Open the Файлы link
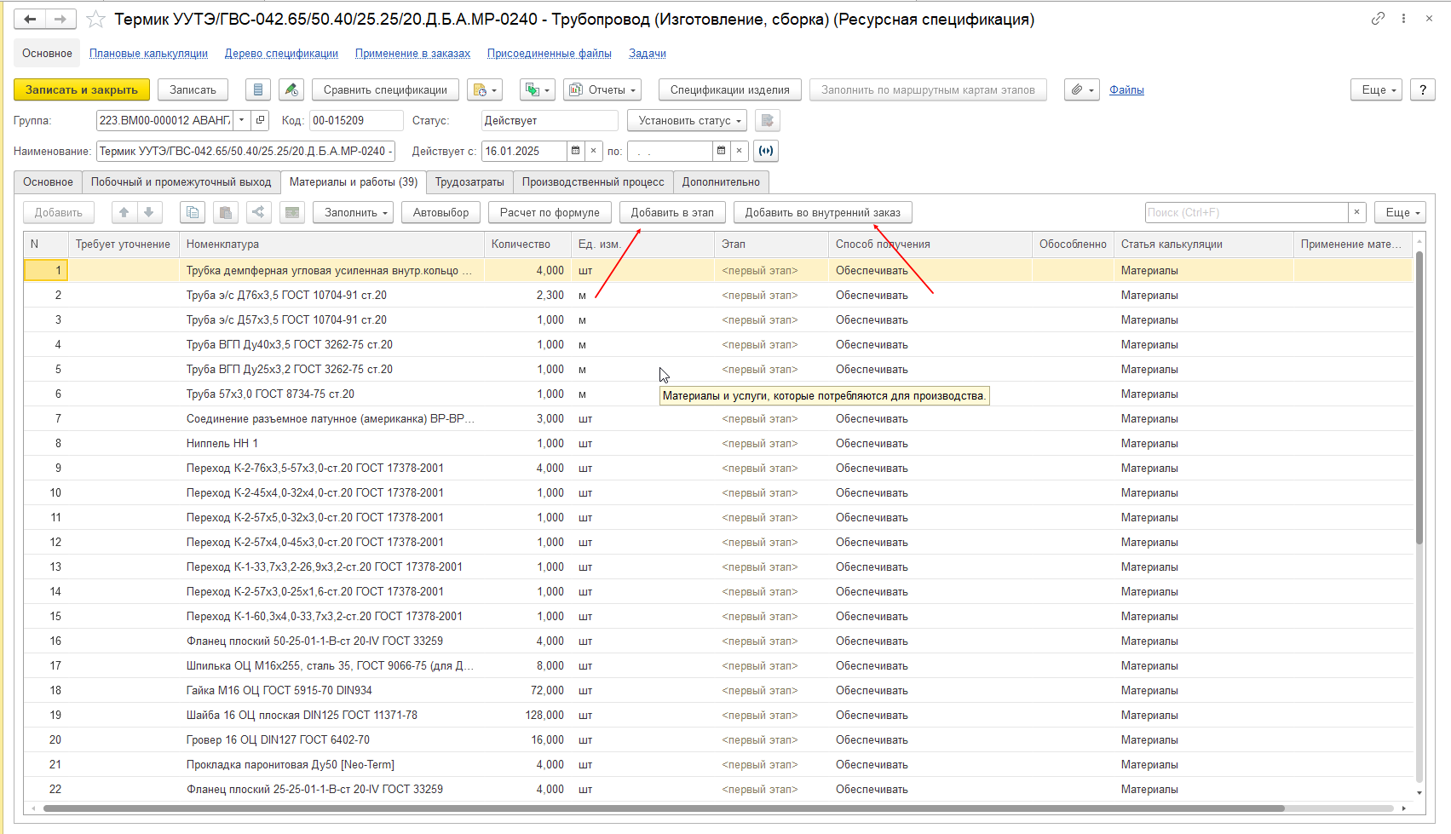 pos(1126,89)
